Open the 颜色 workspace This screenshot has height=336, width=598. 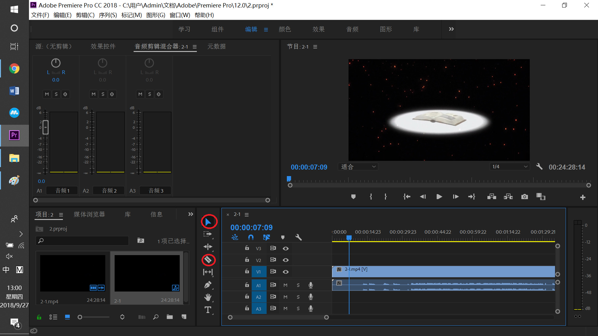tap(285, 29)
